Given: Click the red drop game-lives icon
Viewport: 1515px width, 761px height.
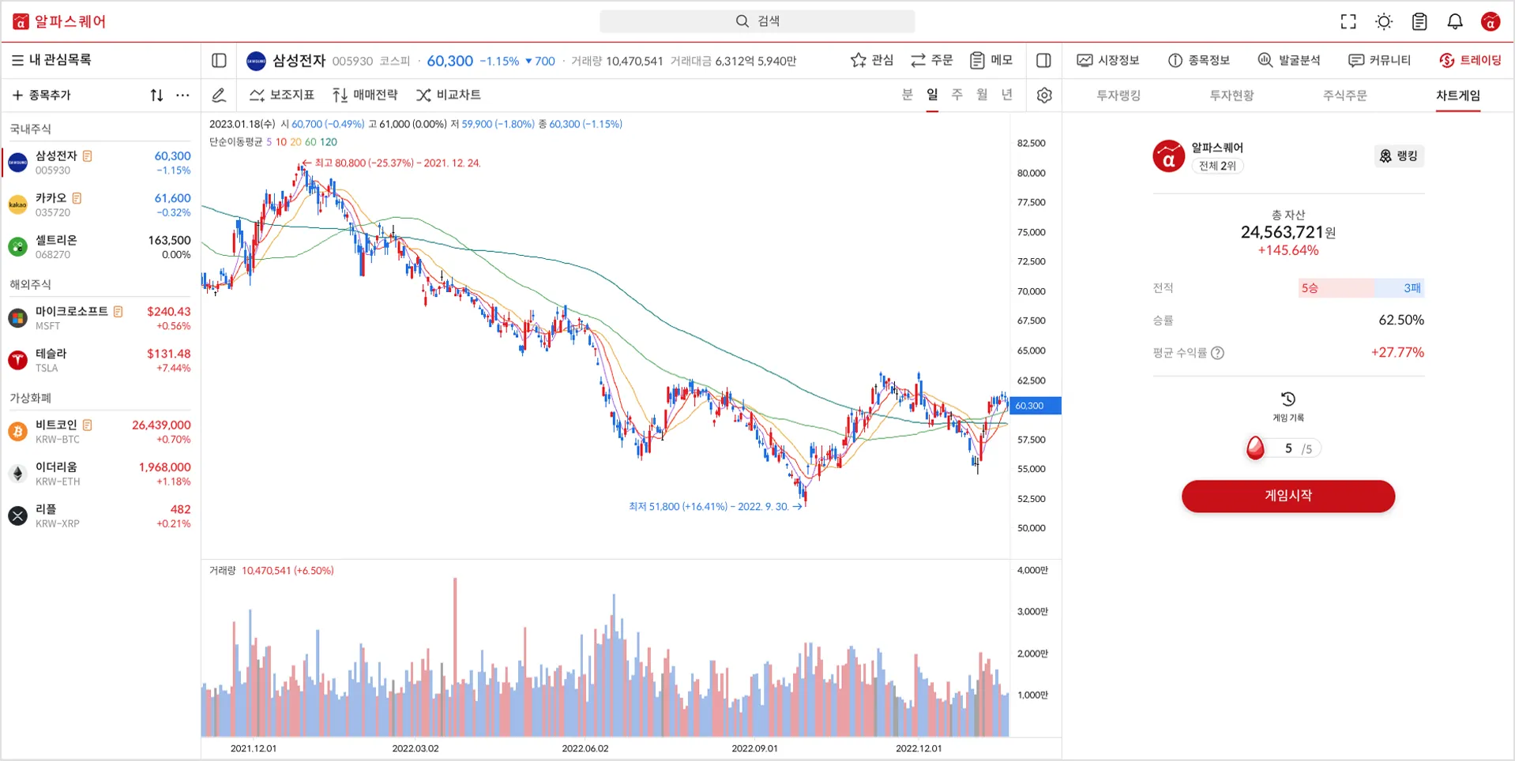Looking at the screenshot, I should (x=1255, y=448).
